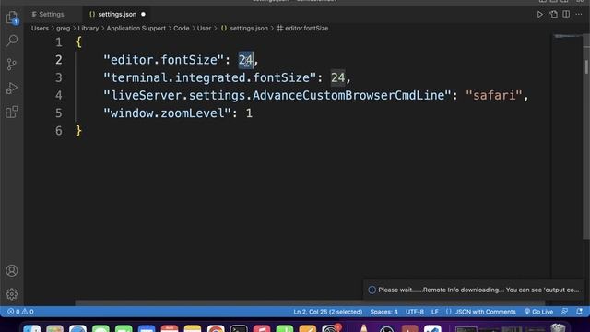
Task: Click Ln 2, Col 26 status item
Action: pos(328,312)
